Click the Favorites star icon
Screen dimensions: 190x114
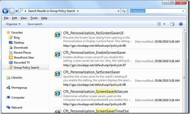click(x=8, y=32)
